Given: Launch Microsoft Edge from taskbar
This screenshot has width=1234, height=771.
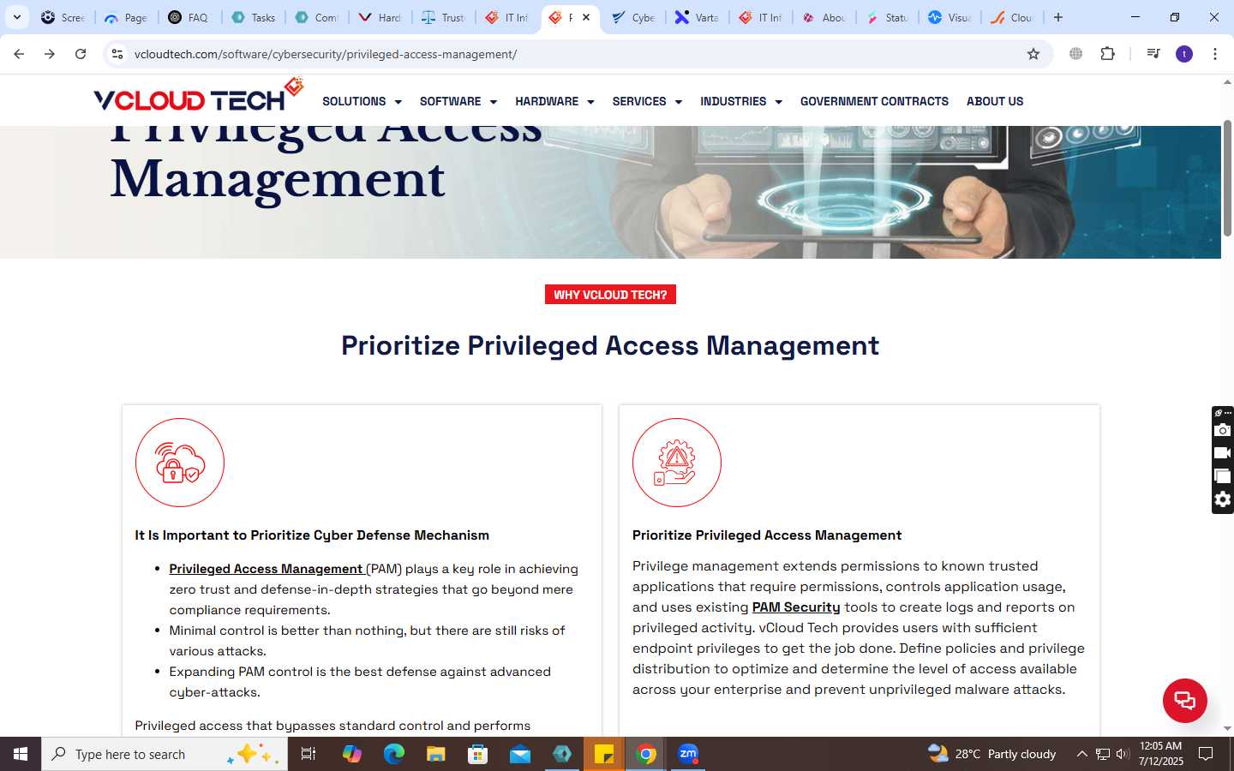Looking at the screenshot, I should click(394, 754).
